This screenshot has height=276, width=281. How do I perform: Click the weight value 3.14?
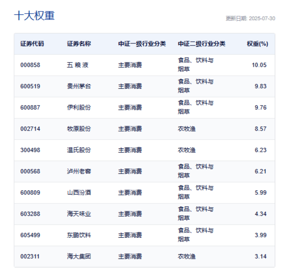(x=261, y=256)
